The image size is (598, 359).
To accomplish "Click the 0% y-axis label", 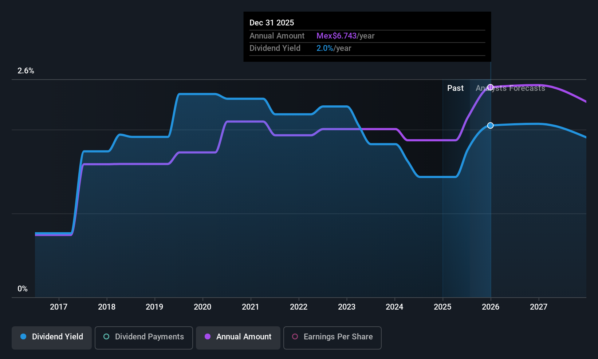I will tap(23, 289).
